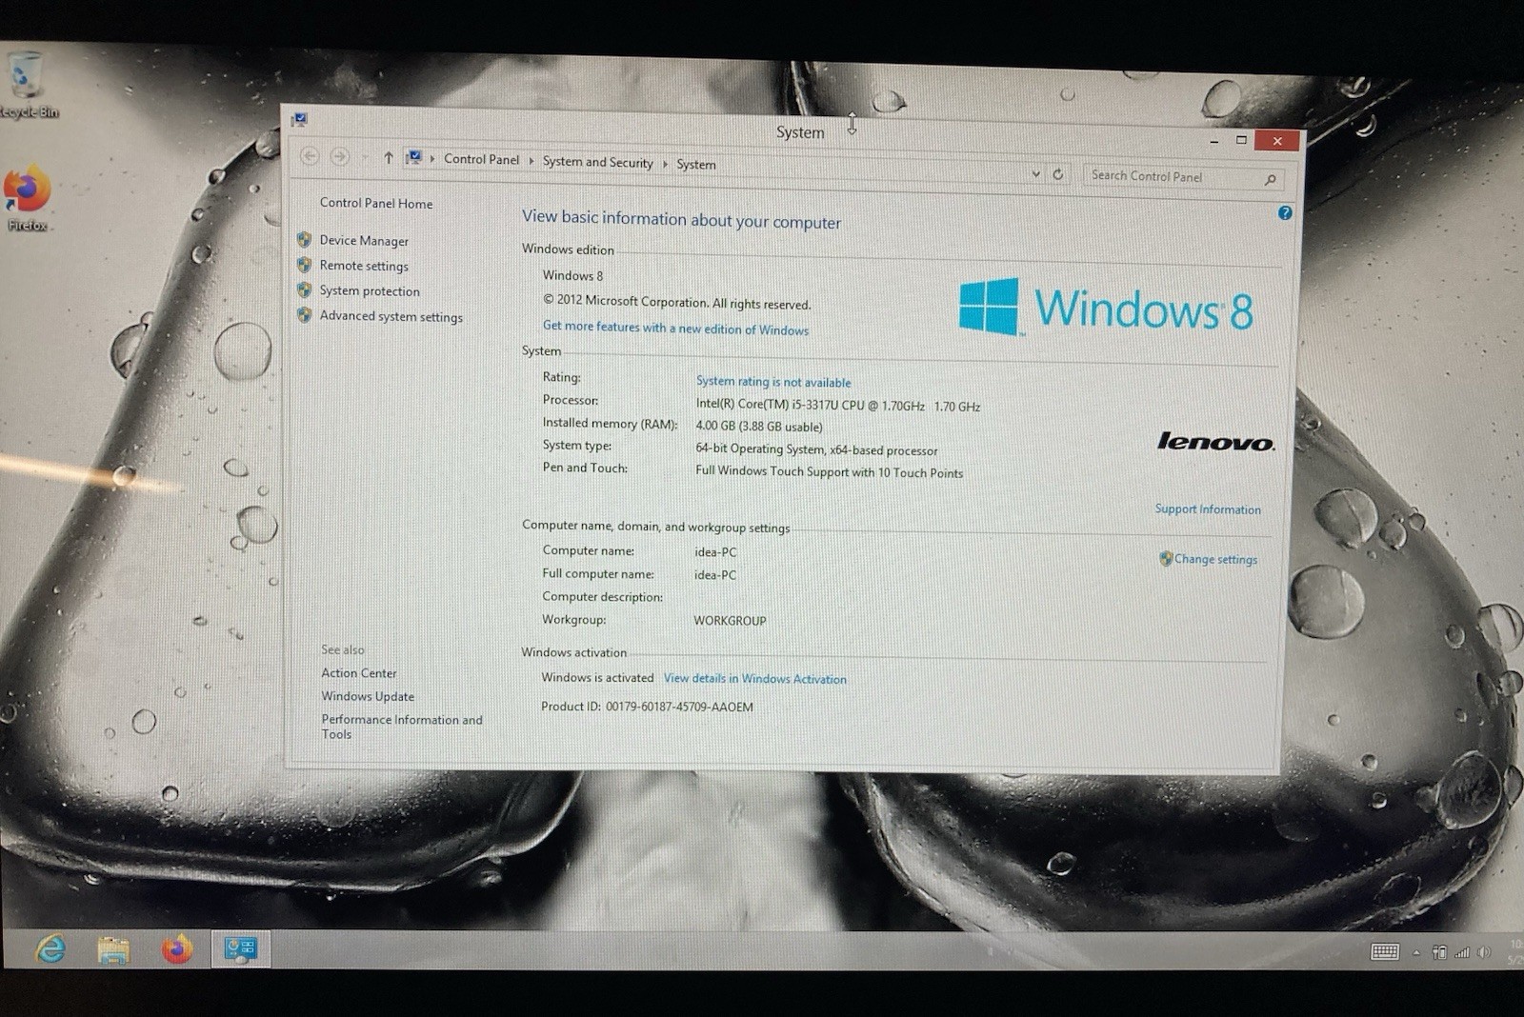Click the search magnifier icon
This screenshot has height=1017, width=1524.
click(1271, 179)
